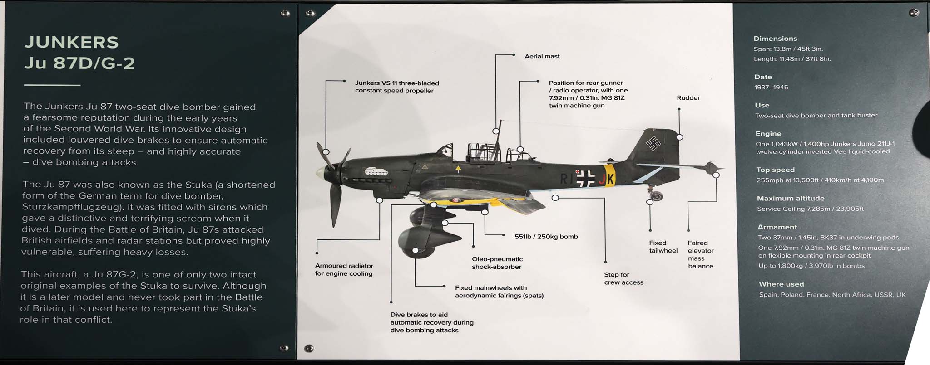
Task: Select "Spain, Poland, France, North Africa, USSR, UK"
Action: click(832, 295)
